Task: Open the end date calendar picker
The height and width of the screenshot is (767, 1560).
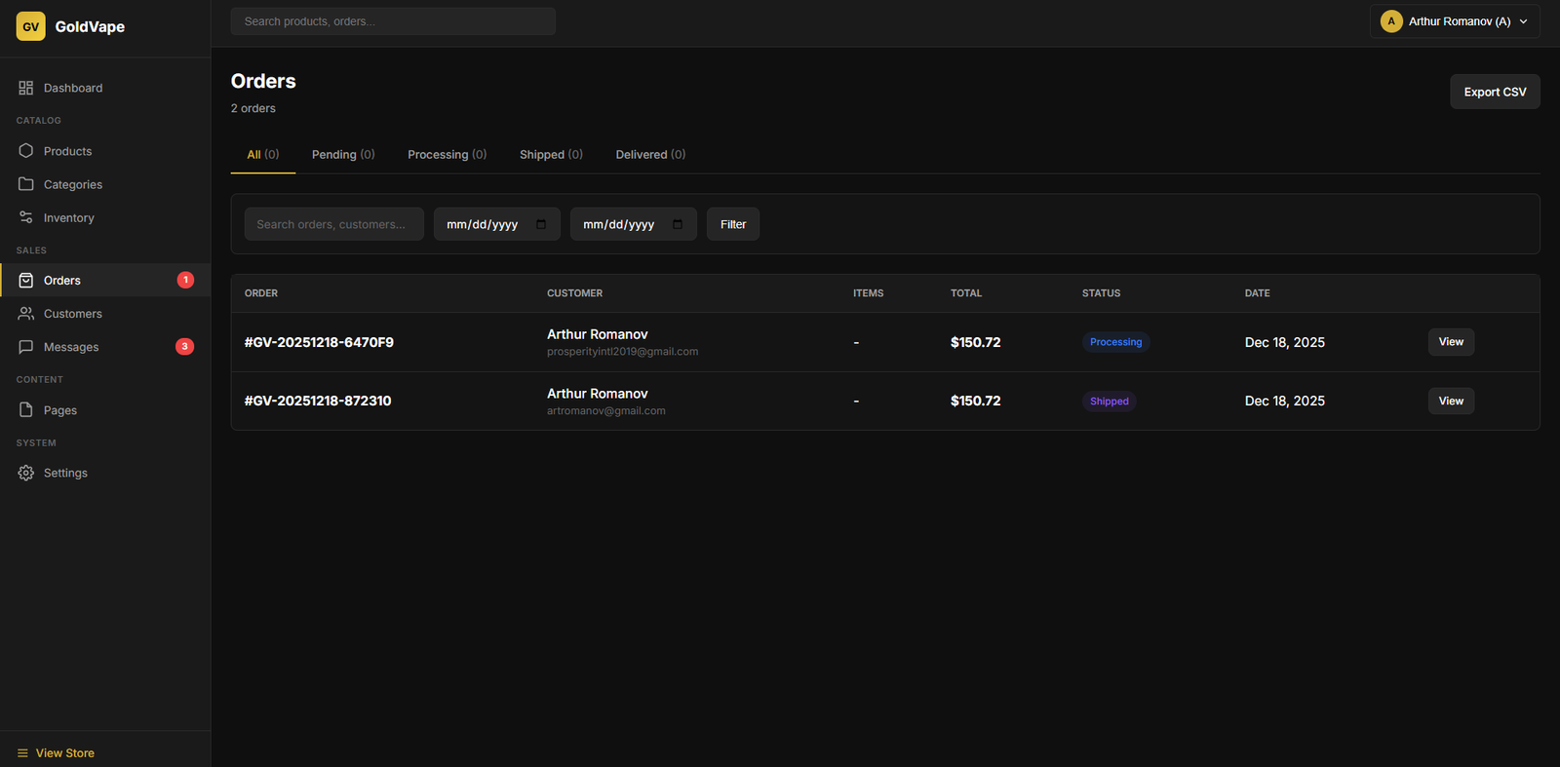Action: click(x=678, y=224)
